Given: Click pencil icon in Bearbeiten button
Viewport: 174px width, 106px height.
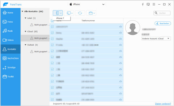Looking at the screenshot, I should pyautogui.click(x=157, y=23).
